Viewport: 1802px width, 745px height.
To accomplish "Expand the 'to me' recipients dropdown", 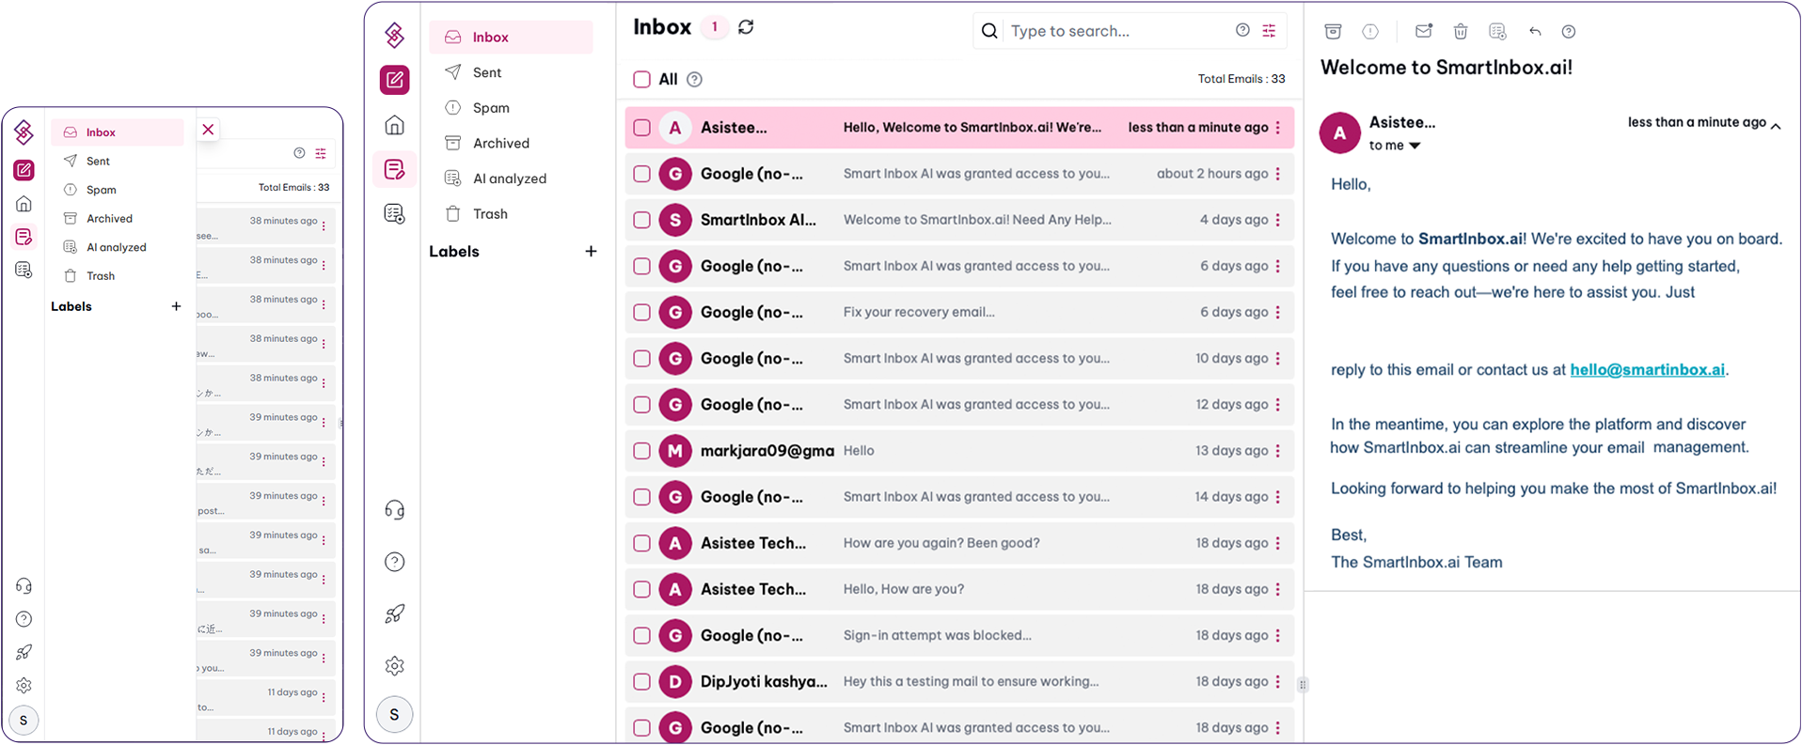I will pos(1415,146).
